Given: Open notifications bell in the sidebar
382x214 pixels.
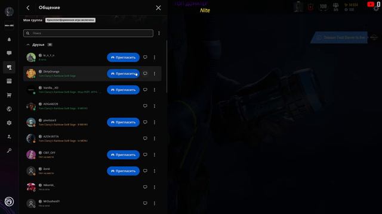Looking at the screenshot, I should [10, 39].
